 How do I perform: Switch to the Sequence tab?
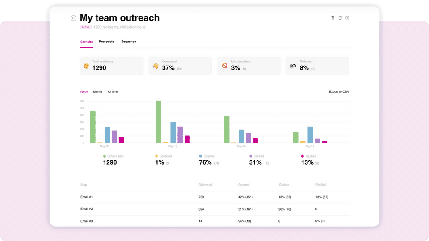tap(129, 42)
